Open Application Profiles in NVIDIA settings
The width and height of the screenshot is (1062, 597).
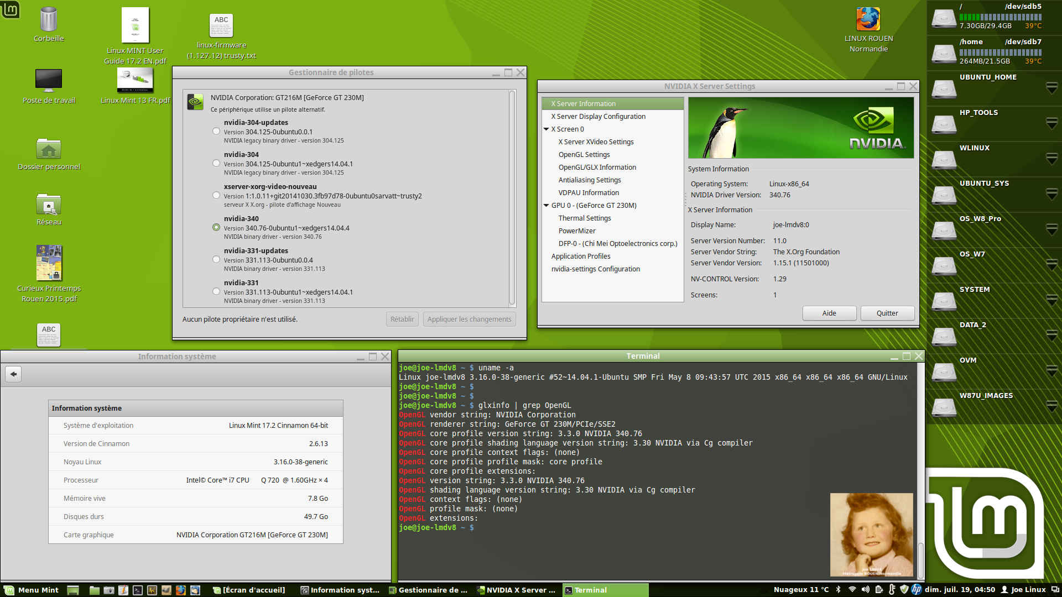point(581,256)
